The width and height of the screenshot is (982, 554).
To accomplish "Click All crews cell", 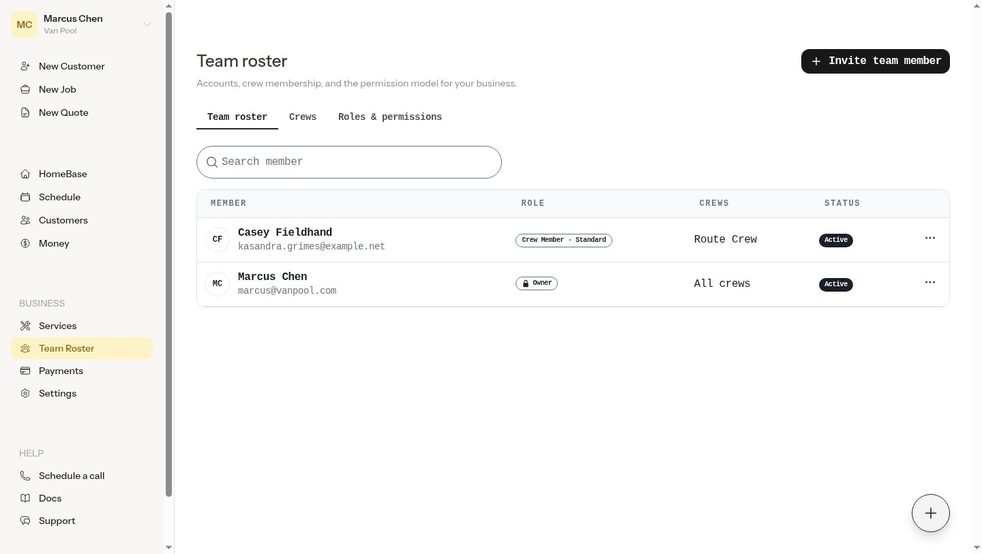I will click(722, 283).
